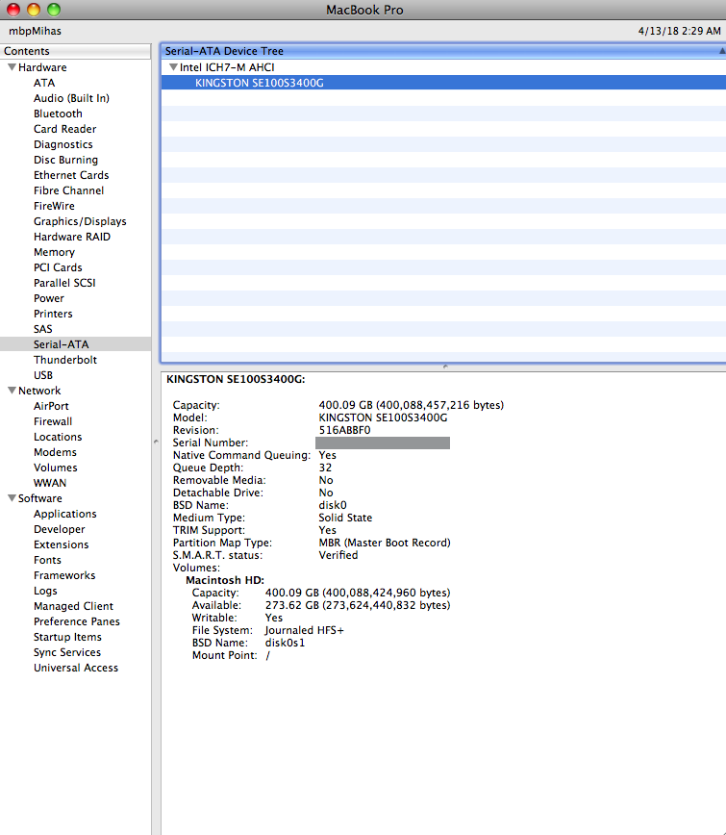Open Thunderbolt information
Screen dimensions: 726x835
point(65,360)
